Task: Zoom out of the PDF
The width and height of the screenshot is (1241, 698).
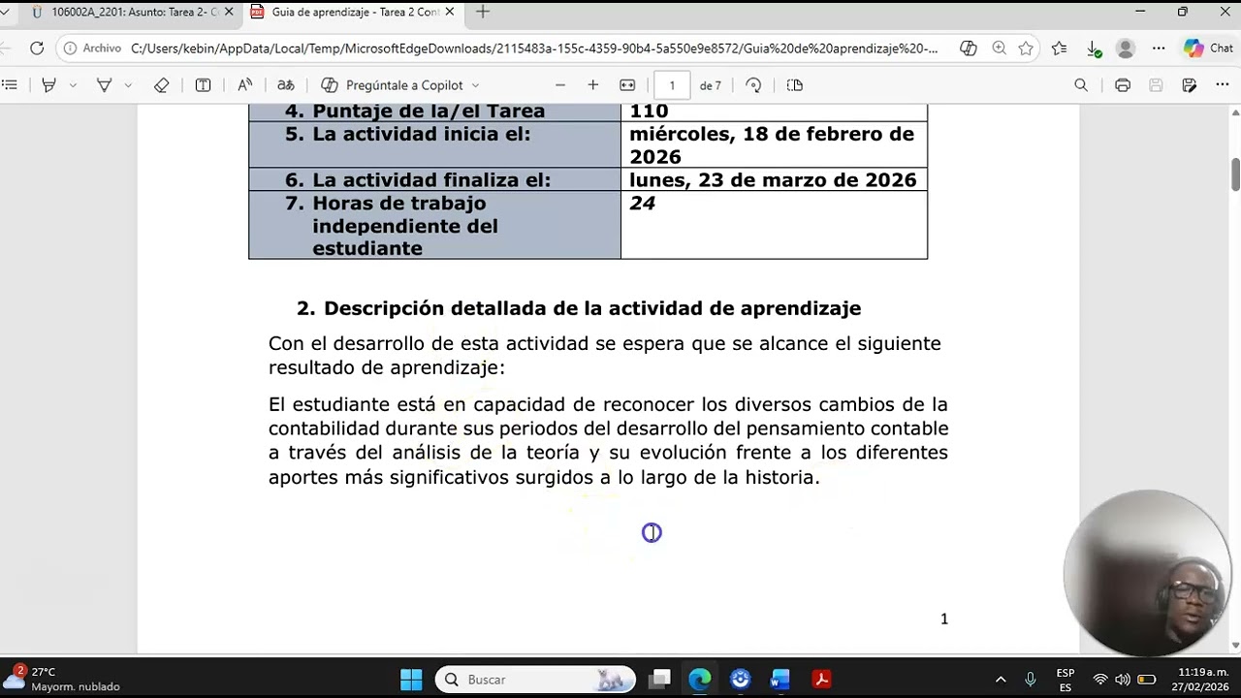Action: (560, 85)
